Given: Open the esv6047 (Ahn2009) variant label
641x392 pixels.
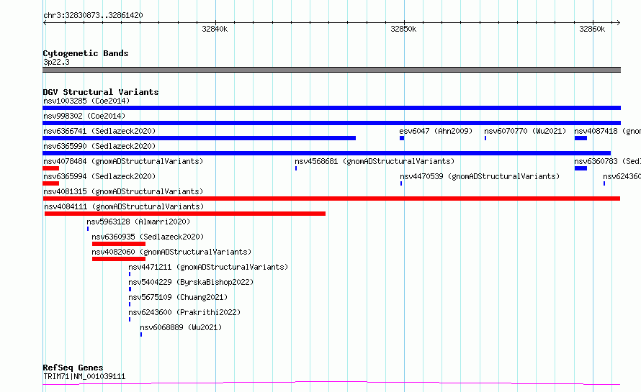Looking at the screenshot, I should (x=436, y=131).
